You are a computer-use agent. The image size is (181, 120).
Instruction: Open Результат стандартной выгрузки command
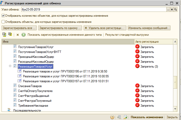[127, 35]
